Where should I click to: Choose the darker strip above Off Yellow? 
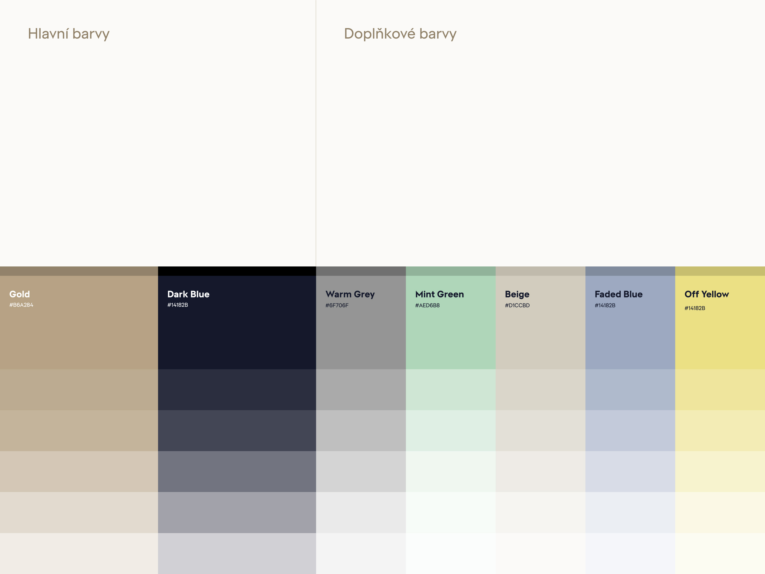pyautogui.click(x=720, y=271)
